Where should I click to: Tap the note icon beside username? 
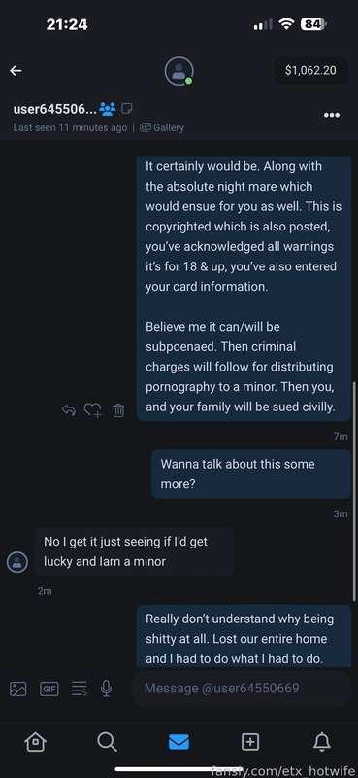coord(127,107)
